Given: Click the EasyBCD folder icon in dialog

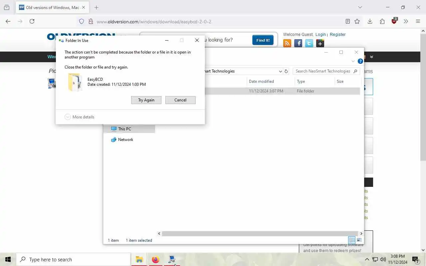Looking at the screenshot, I should [x=75, y=82].
